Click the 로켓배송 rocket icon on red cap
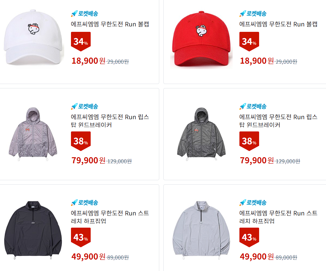Screen dimensions: 326x271 242,14
